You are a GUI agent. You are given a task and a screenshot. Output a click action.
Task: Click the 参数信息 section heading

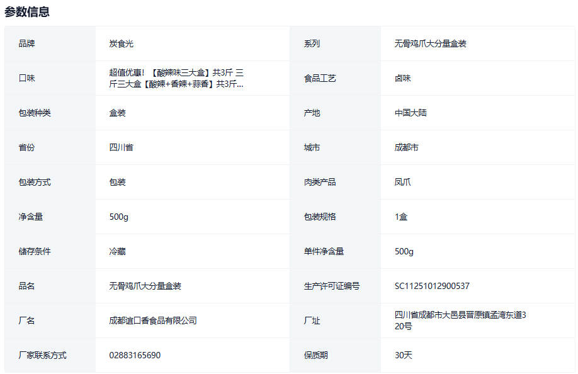[x=27, y=11]
